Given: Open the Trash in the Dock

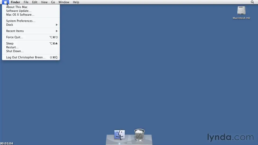Looking at the screenshot, I should coord(139,135).
